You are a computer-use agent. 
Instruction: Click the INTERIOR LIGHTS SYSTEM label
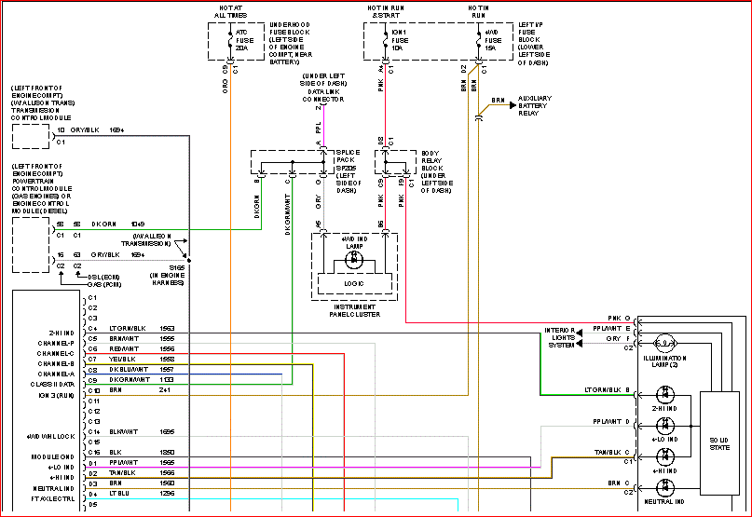point(560,337)
